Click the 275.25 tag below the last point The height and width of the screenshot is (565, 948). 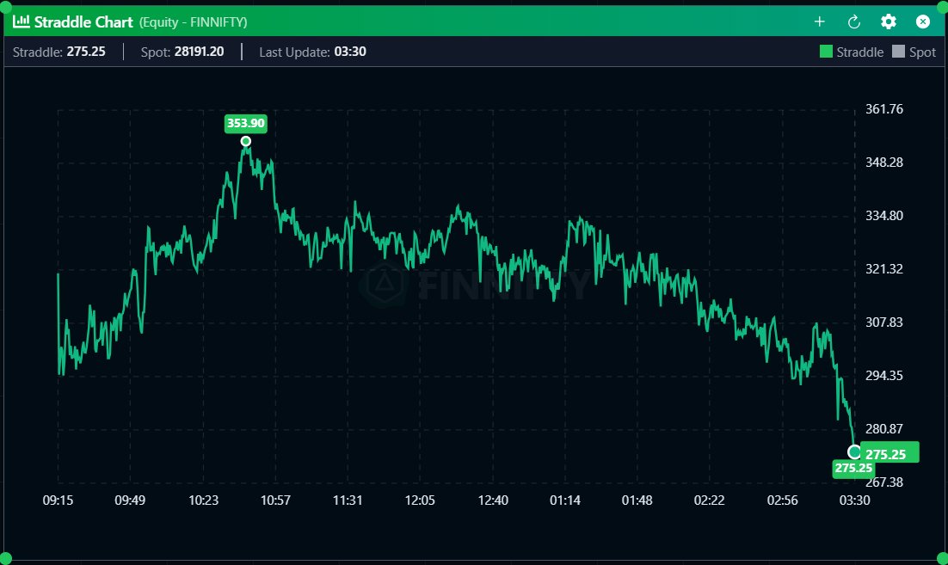pos(853,469)
